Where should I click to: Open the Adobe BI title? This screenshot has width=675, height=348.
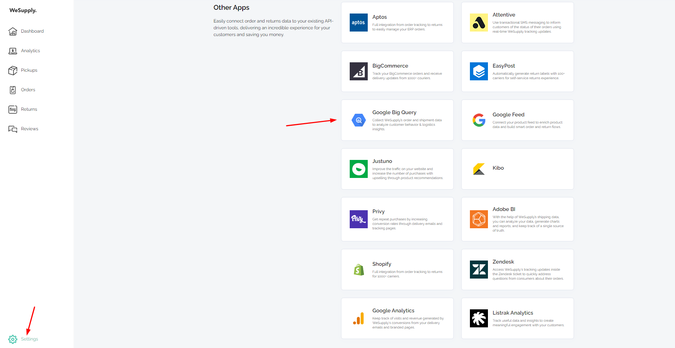[x=504, y=209]
